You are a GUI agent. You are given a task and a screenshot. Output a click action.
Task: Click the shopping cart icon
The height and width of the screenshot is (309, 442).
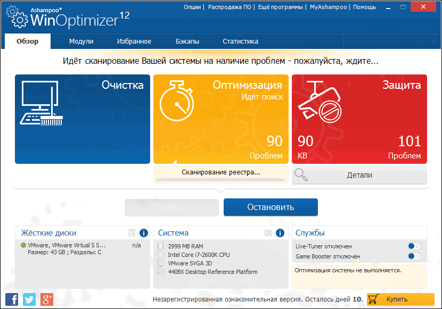point(373,299)
